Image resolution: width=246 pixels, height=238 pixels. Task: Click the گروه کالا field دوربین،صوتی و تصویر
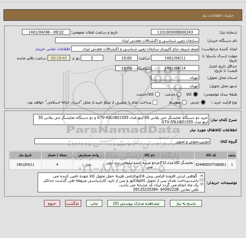pos(122,141)
